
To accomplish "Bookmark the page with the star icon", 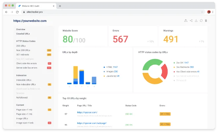I will click(x=202, y=12).
